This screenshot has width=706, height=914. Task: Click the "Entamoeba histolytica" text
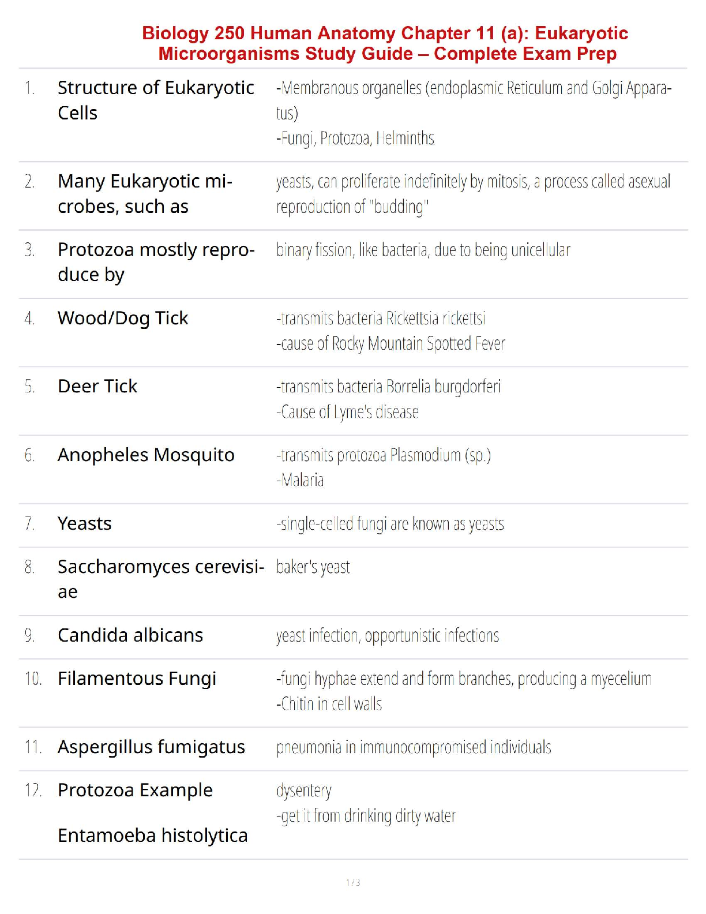point(152,836)
